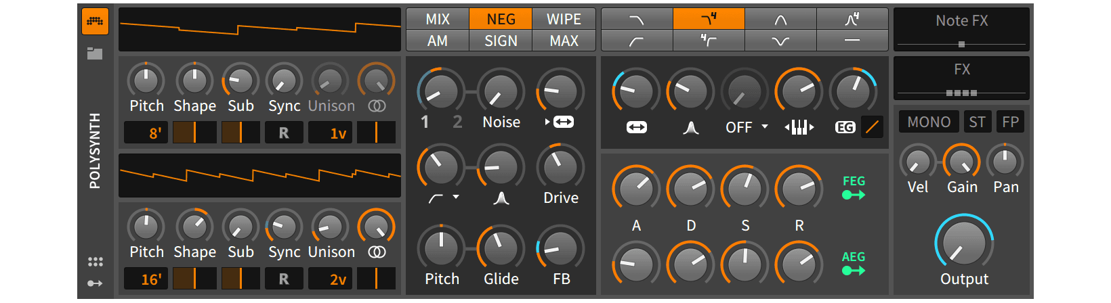Enable the FP button

(x=1010, y=122)
